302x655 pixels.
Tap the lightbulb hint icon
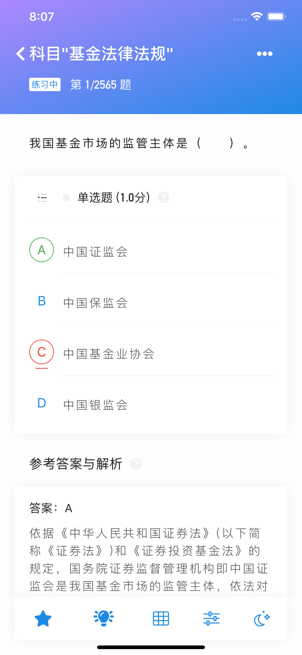(104, 618)
